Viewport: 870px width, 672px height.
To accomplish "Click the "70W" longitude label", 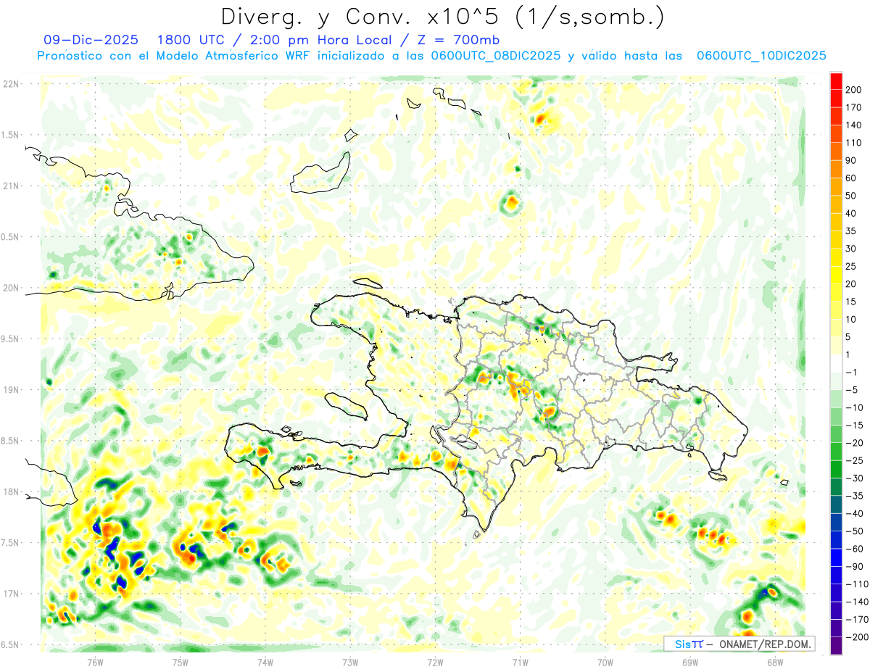I will [605, 663].
